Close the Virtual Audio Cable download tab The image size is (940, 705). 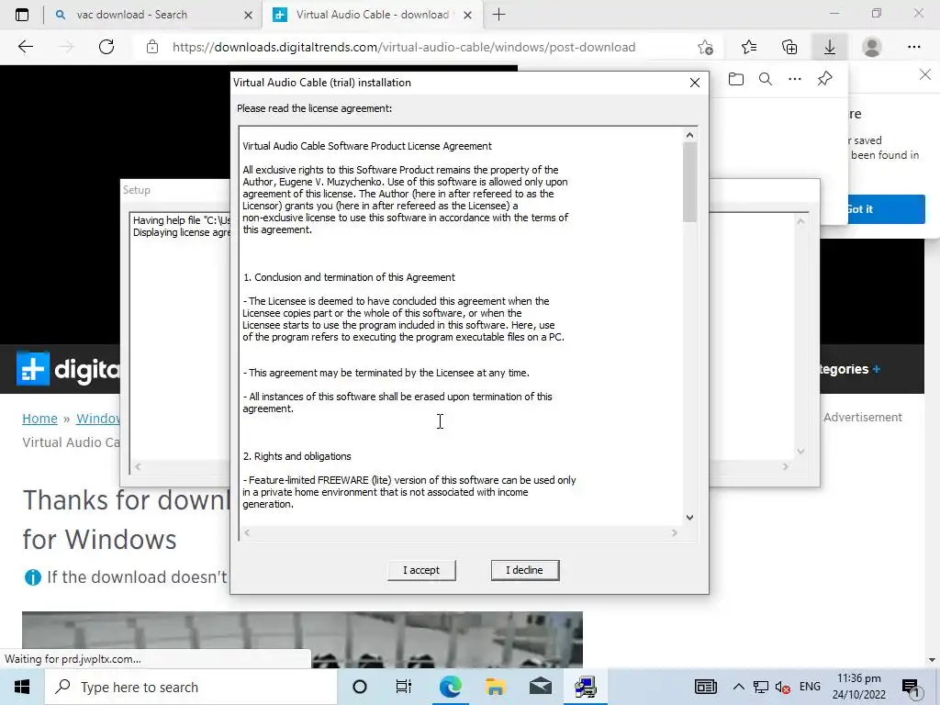point(467,15)
